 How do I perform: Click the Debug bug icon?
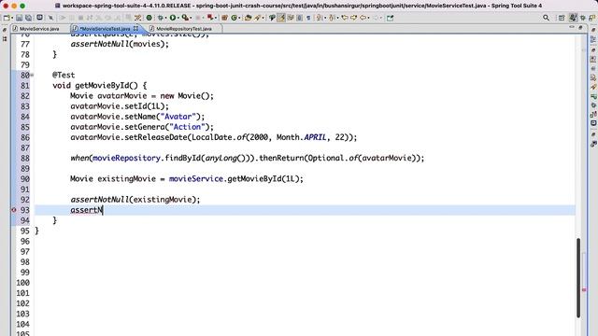coord(161,18)
